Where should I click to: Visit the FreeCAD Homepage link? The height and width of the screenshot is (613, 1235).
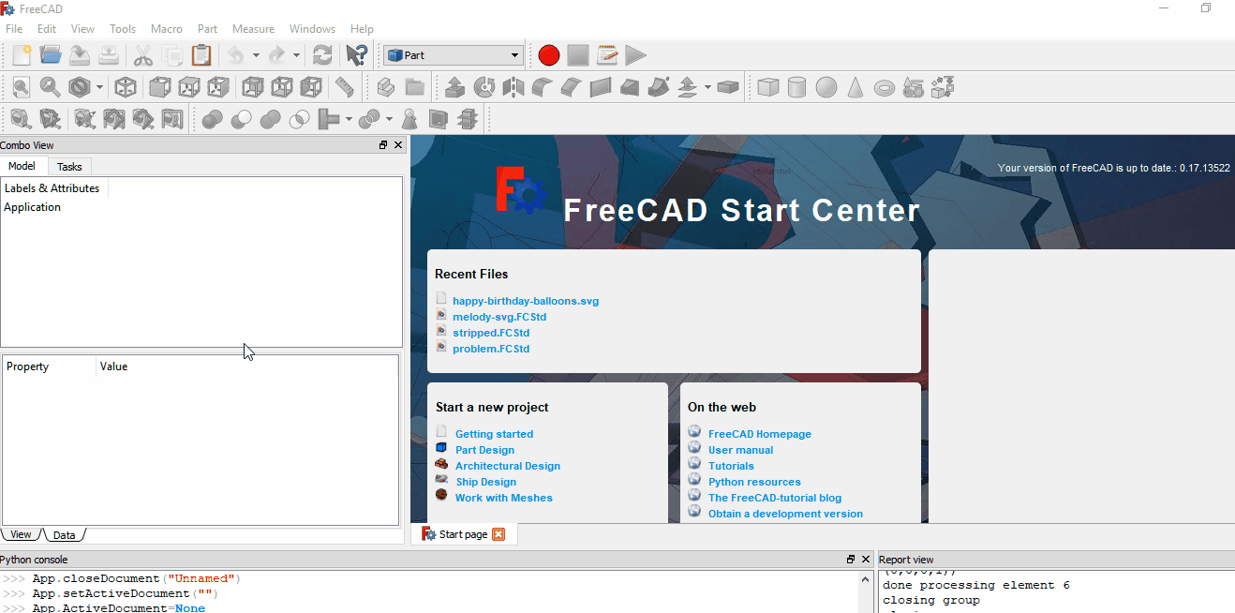[759, 433]
